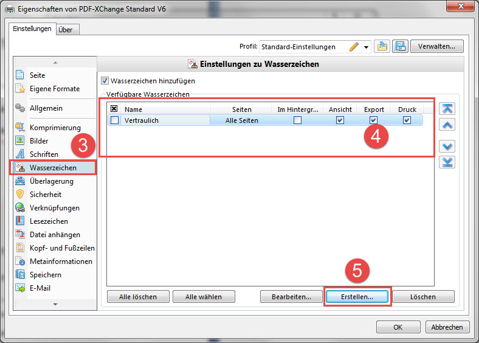Click the Seiten column header
Viewport: 479px width, 343px height.
pyautogui.click(x=241, y=109)
